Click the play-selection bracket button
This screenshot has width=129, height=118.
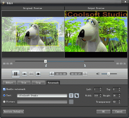(x=31, y=74)
